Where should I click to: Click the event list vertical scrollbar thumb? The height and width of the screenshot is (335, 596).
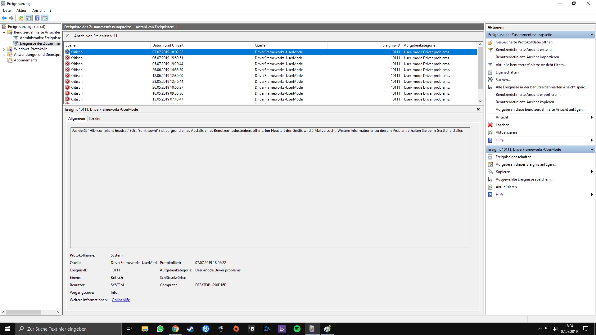tap(480, 68)
